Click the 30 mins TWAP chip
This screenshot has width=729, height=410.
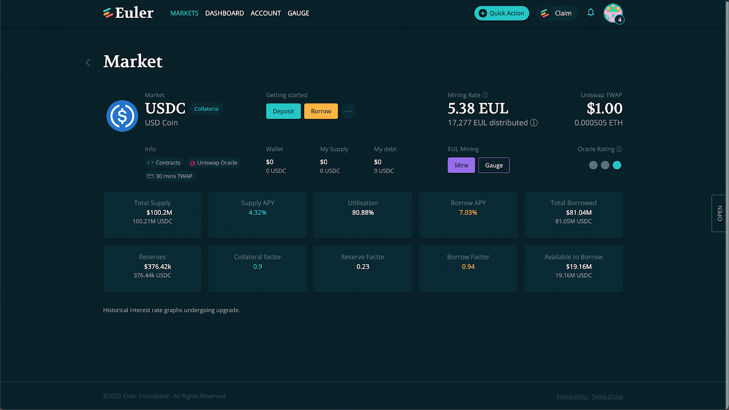point(170,176)
